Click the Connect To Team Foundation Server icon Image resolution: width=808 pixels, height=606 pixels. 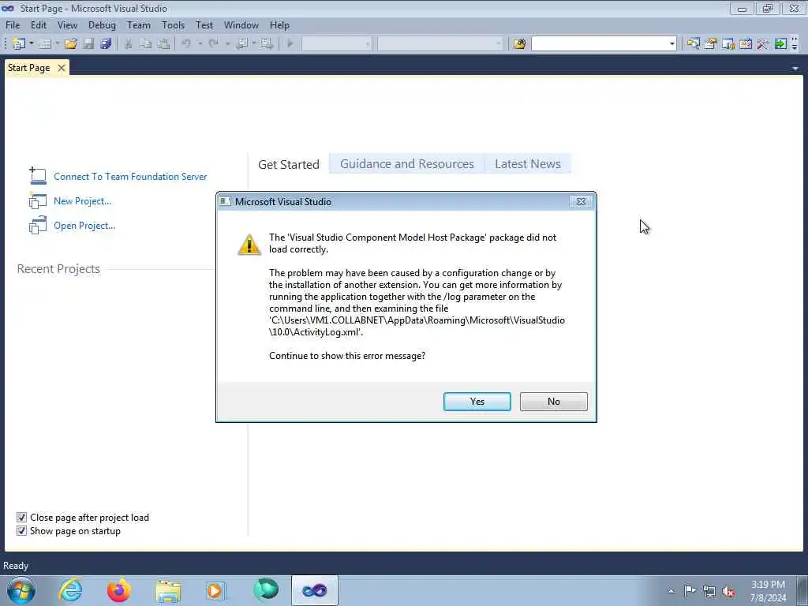coord(38,176)
